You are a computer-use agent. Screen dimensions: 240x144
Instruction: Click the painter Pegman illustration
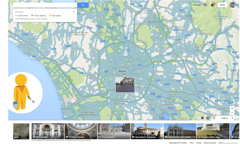[22, 93]
